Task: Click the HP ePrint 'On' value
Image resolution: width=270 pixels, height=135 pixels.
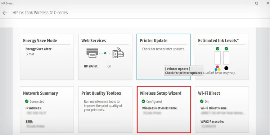Action: pyautogui.click(x=109, y=66)
